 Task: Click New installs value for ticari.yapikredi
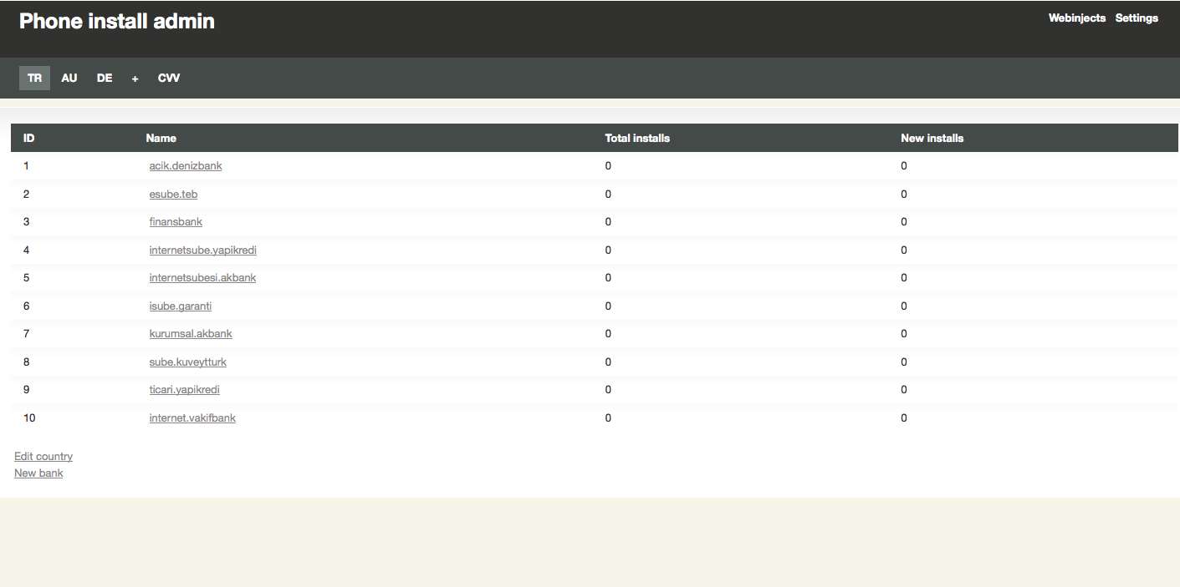[x=904, y=390]
